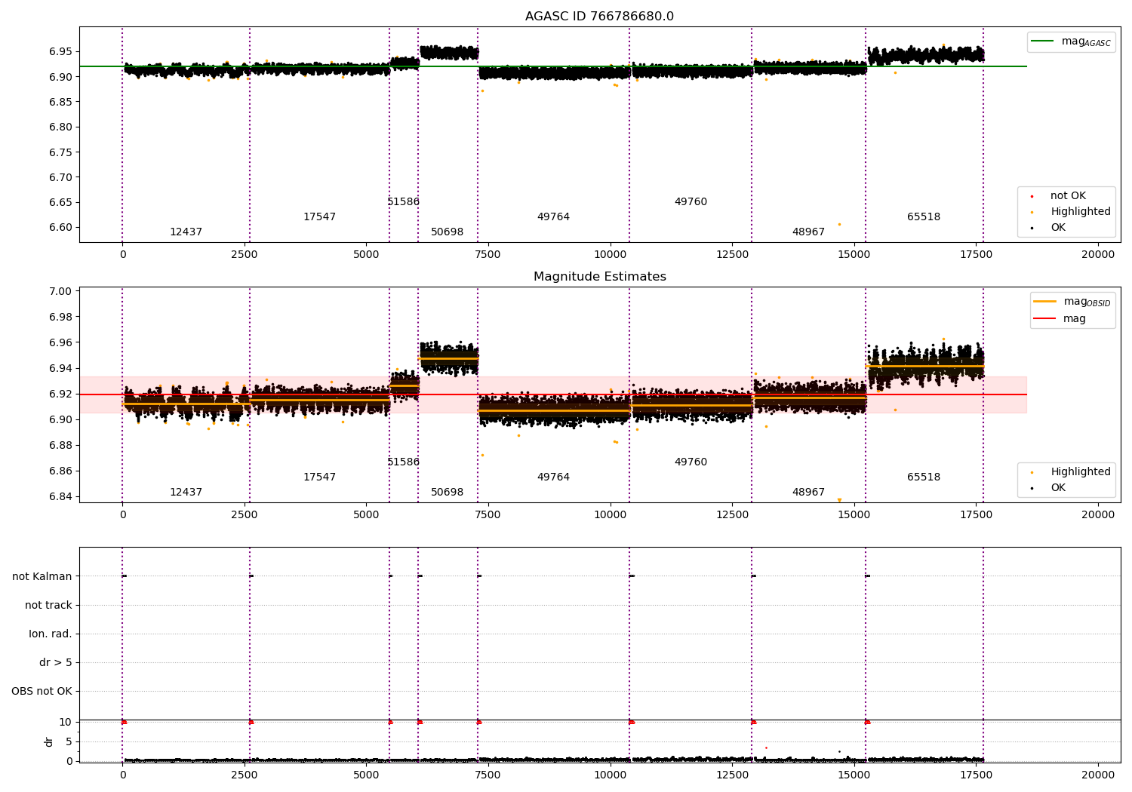This screenshot has width=1132, height=792.
Task: Click obsid label 51586 in Magnitude Estimates plot
Action: [403, 462]
